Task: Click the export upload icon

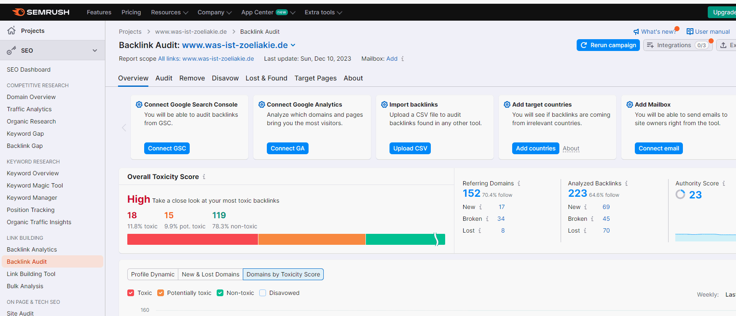Action: click(723, 45)
